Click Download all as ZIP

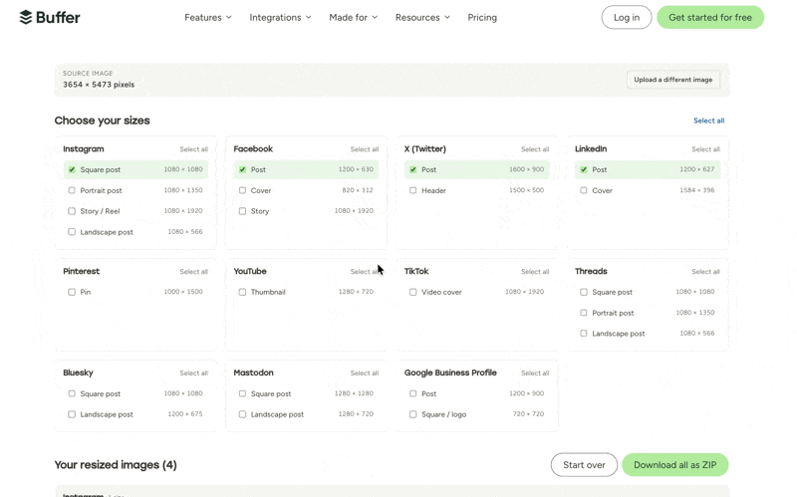(675, 465)
